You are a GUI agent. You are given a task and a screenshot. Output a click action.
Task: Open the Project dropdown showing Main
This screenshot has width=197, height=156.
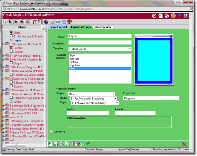pyautogui.click(x=91, y=94)
